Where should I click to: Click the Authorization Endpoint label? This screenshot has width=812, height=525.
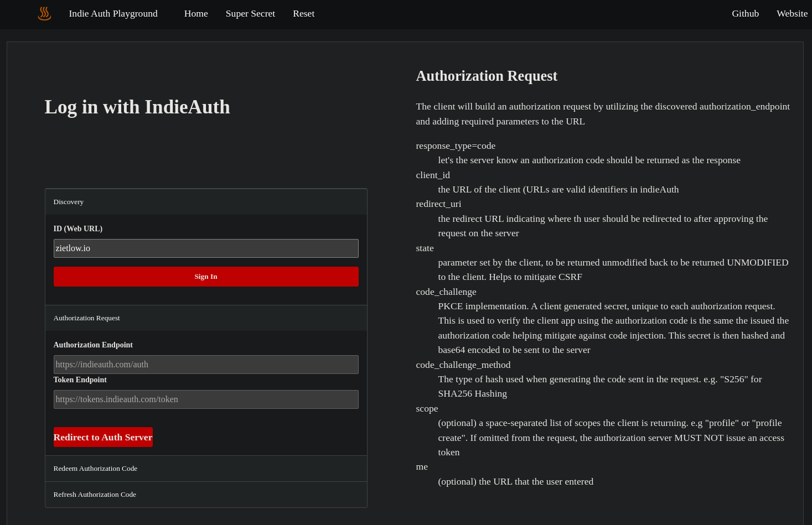point(93,345)
